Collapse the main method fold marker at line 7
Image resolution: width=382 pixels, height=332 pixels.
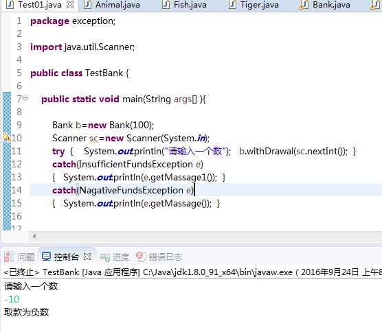25,98
